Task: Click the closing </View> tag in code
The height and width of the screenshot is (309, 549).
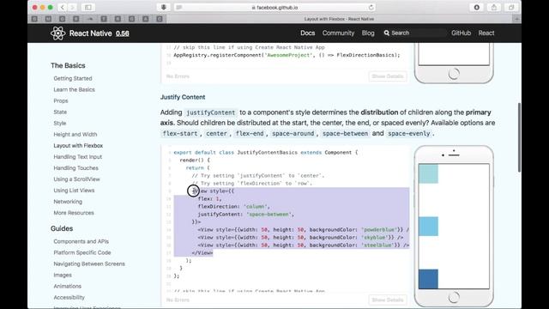Action: (202, 253)
